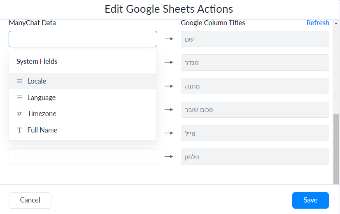340x214 pixels.
Task: Click the vertical scrollbar thumb
Action: (336, 148)
